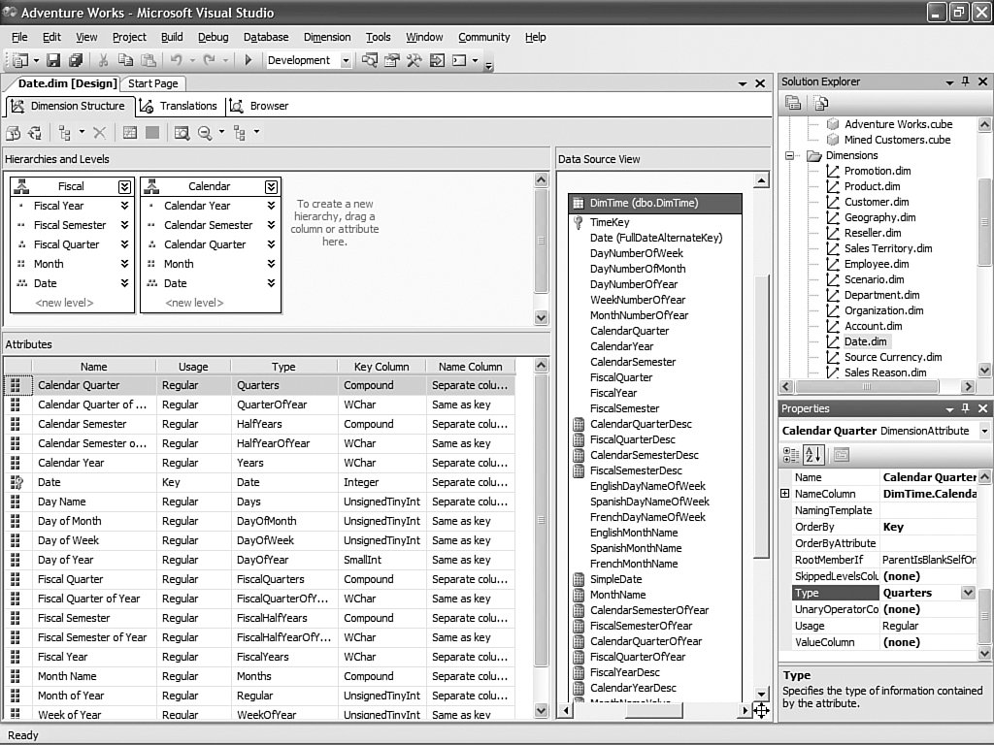Click the key icon beside TimeKey column
This screenshot has width=994, height=745.
579,222
